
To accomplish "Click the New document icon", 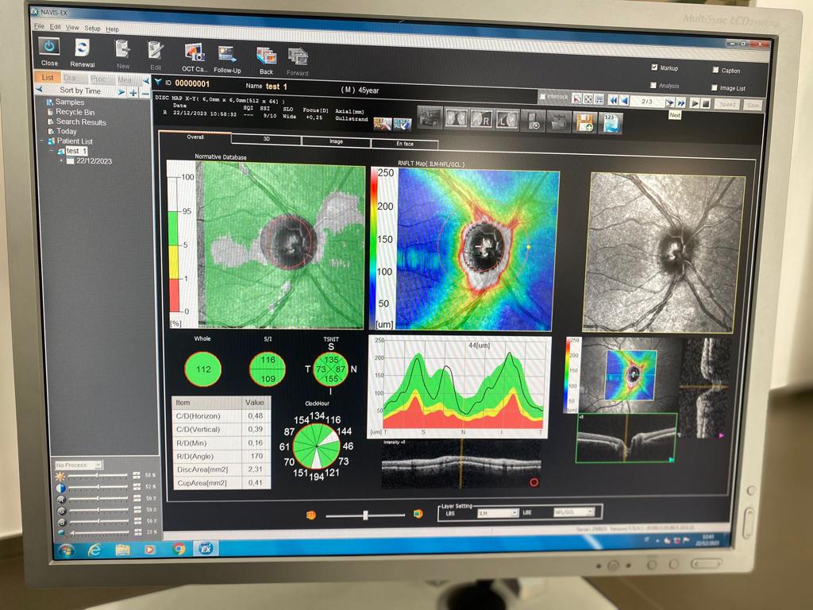I will coord(122,50).
